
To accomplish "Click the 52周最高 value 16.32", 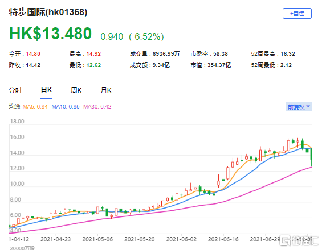I will (288, 54).
